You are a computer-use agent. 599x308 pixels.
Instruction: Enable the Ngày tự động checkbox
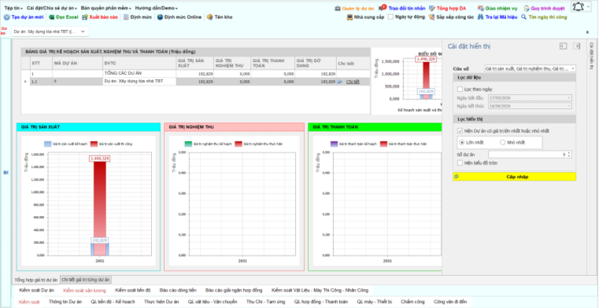coord(390,17)
